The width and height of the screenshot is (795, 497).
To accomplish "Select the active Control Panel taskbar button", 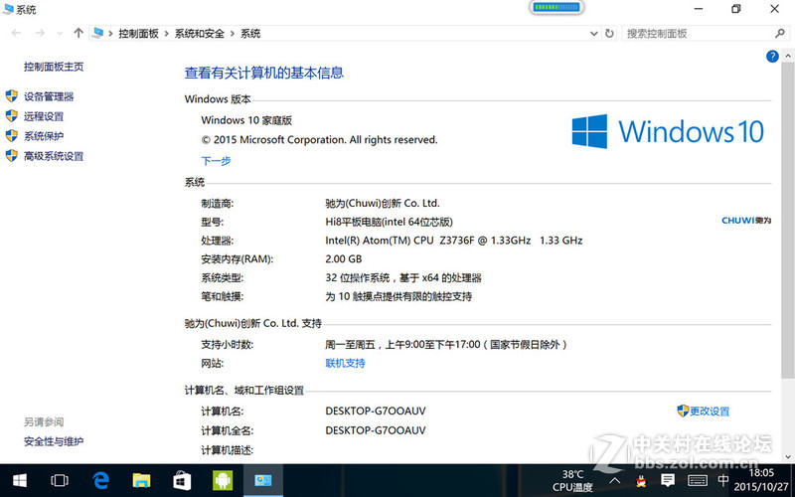I will pyautogui.click(x=263, y=480).
